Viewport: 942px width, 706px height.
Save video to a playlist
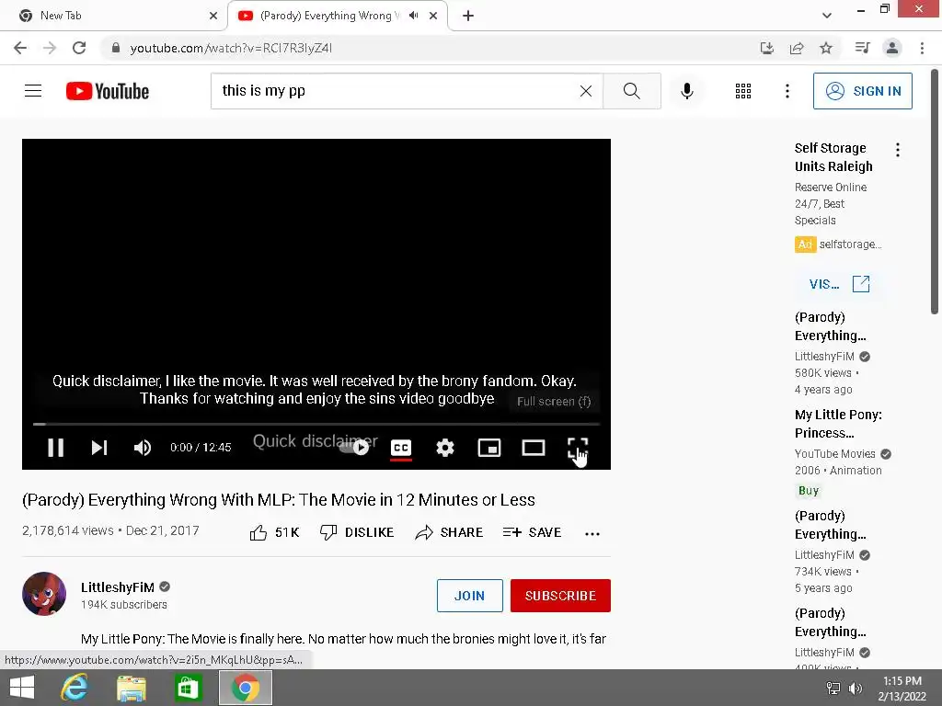click(x=533, y=532)
